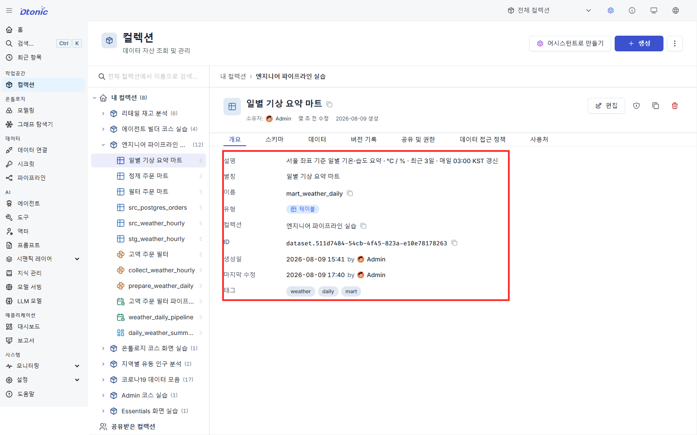Select weather_daily_pipeline in tree
The height and width of the screenshot is (435, 697).
point(149,317)
